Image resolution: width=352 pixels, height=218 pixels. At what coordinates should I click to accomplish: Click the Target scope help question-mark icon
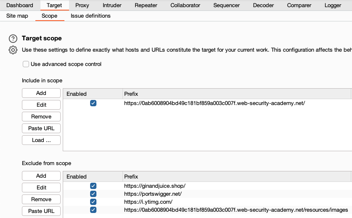pyautogui.click(x=13, y=39)
